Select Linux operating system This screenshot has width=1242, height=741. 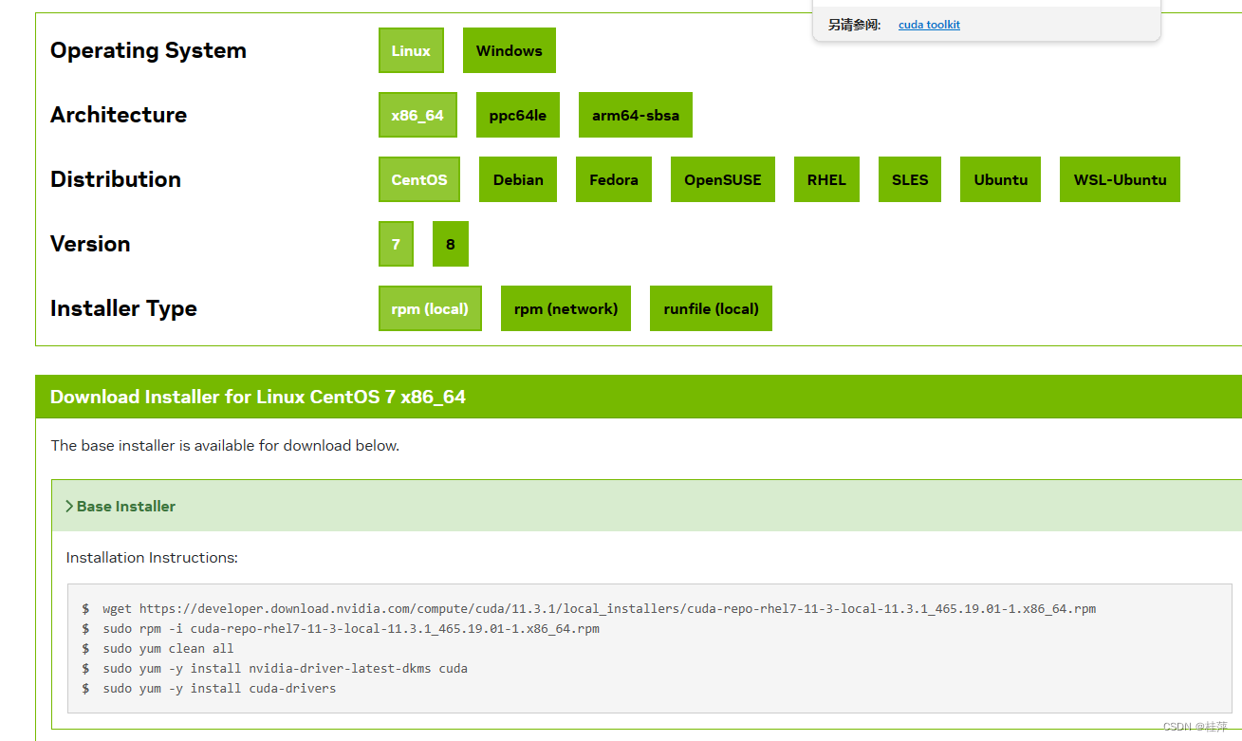pos(411,50)
